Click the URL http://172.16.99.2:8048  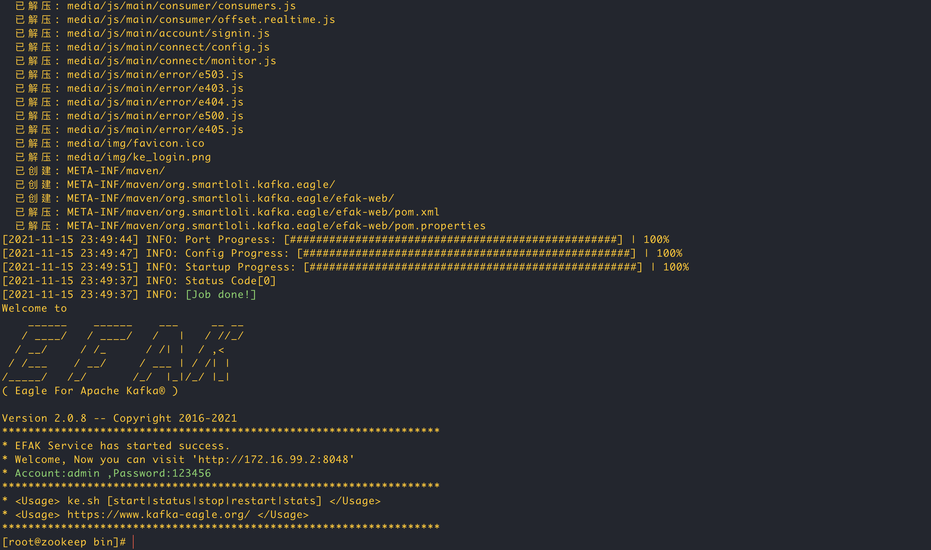(273, 460)
